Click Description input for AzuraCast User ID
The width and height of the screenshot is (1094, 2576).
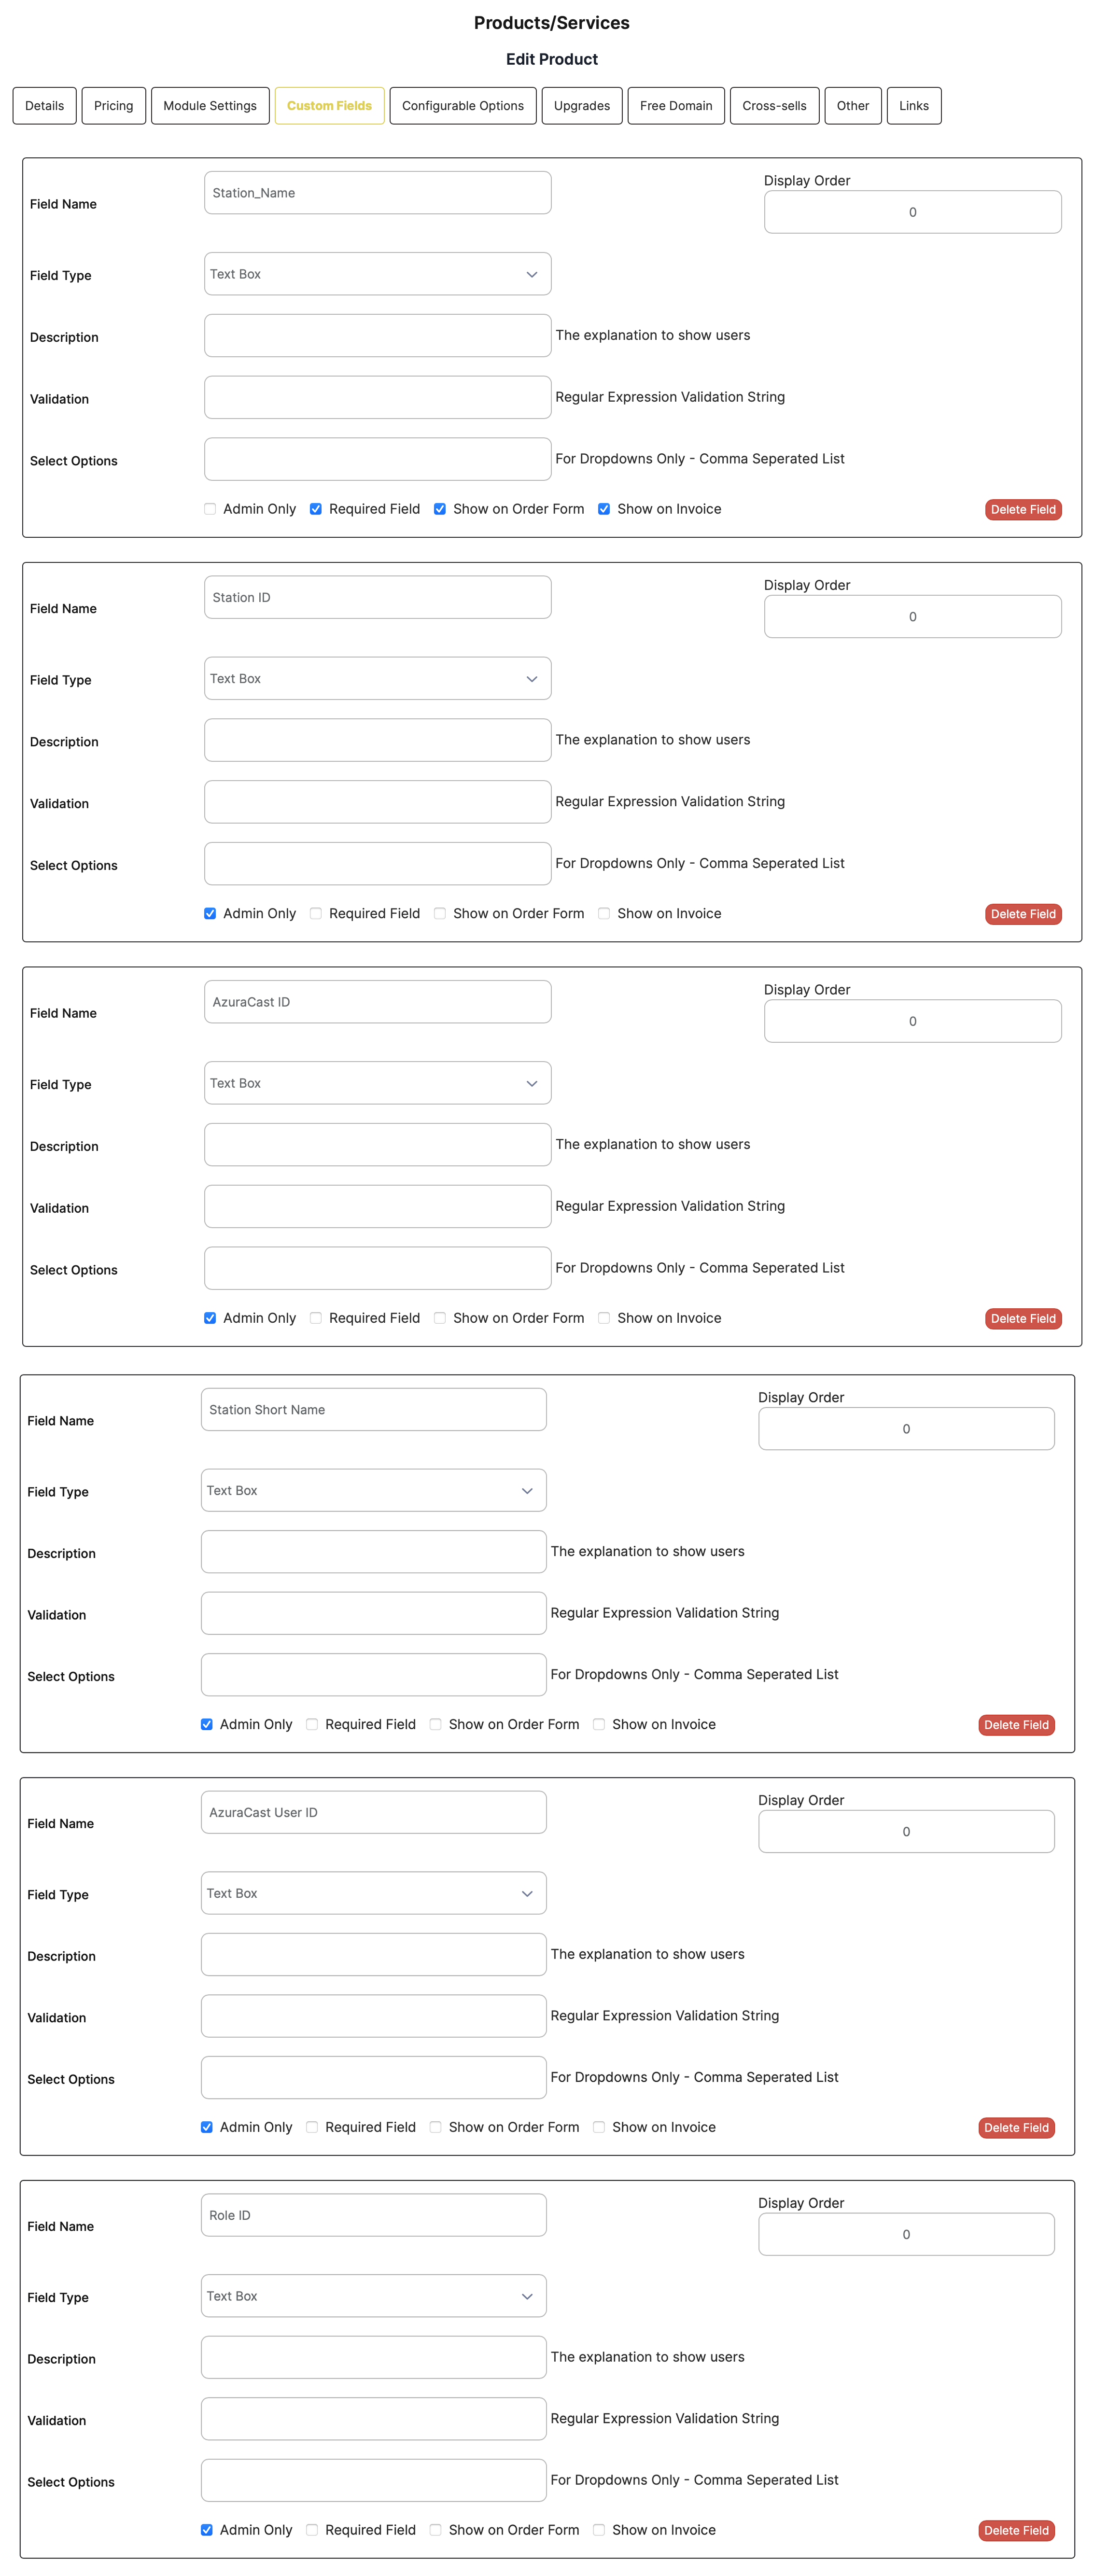373,1954
